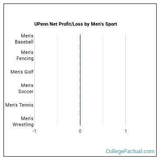161x161 pixels.
Task: Click the 0 x-axis tick label
Action: (80, 131)
